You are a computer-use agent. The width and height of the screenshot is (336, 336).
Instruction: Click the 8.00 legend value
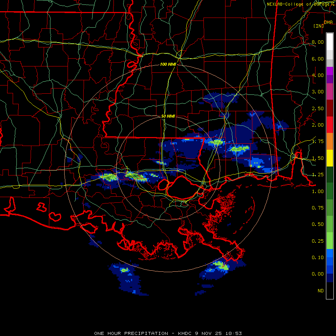318,42
